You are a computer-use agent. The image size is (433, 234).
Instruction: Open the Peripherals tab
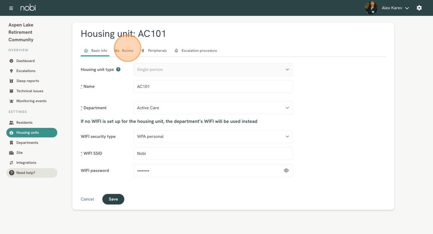coord(154,51)
